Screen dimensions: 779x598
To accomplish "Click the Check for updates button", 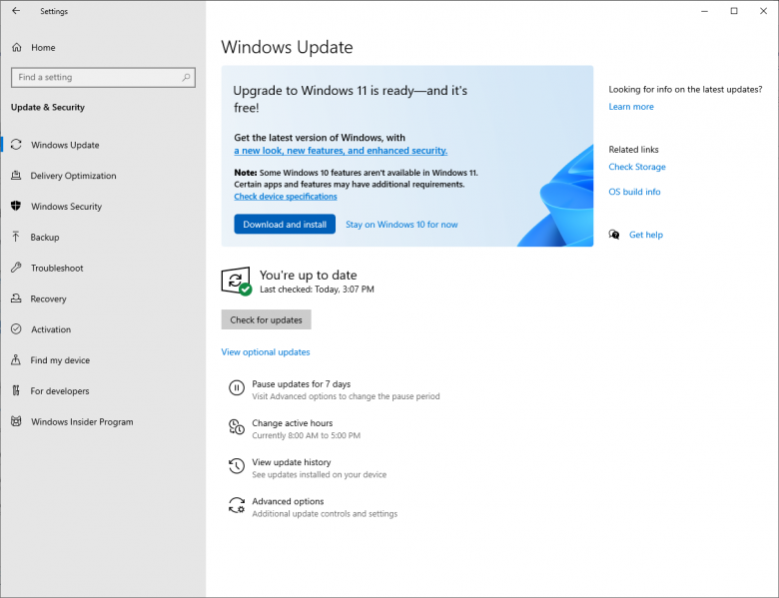I will 266,319.
